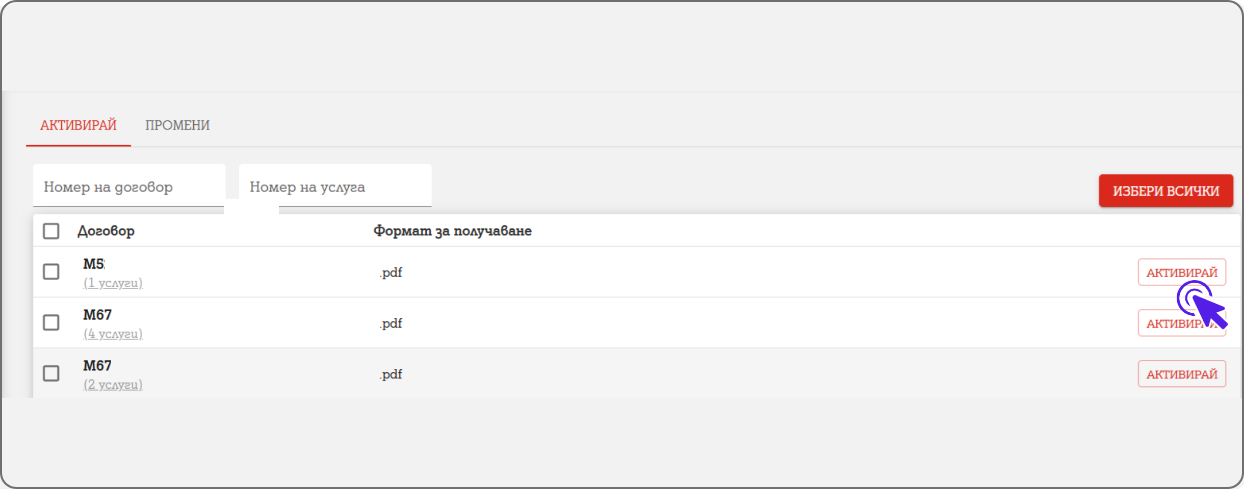The width and height of the screenshot is (1244, 489).
Task: Click M67 contract number above (4 услуги)
Action: click(x=97, y=315)
